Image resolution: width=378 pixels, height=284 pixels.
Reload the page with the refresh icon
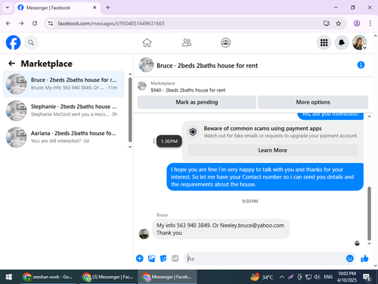pyautogui.click(x=35, y=23)
